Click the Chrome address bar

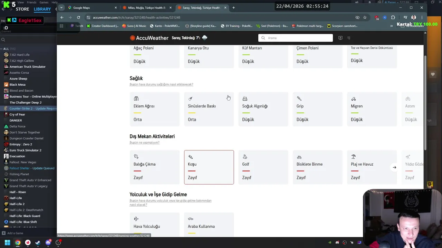tap(221, 17)
